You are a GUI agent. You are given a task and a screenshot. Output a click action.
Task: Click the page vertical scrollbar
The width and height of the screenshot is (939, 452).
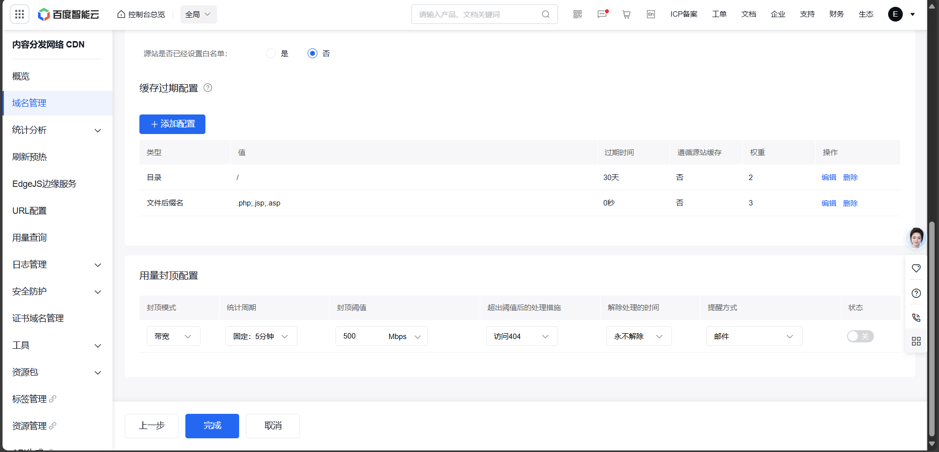[x=932, y=328]
